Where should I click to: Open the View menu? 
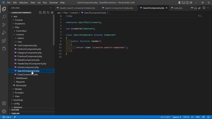pos(33,3)
